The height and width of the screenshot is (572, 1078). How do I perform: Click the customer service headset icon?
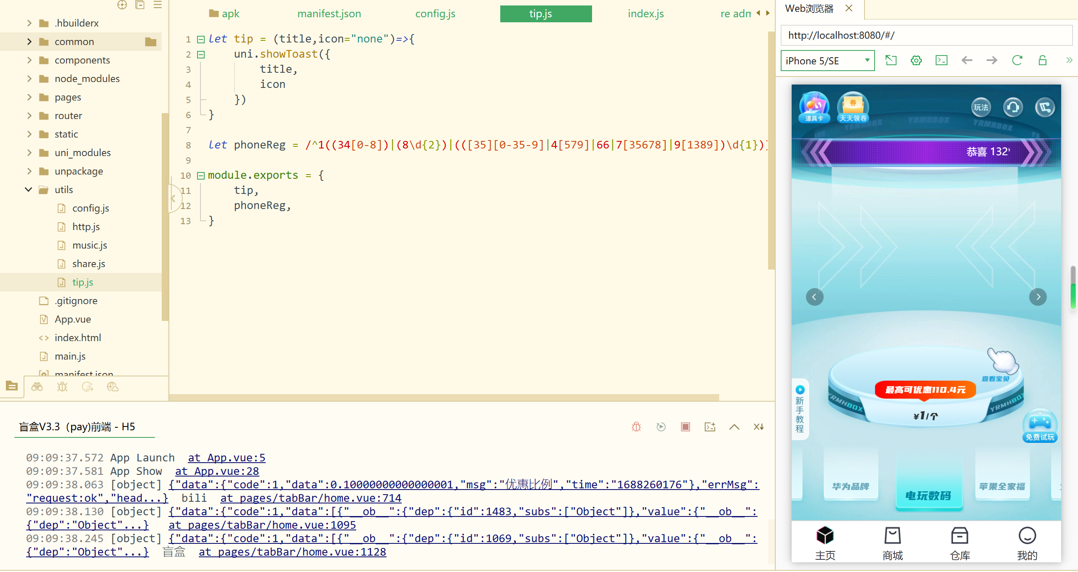pos(1013,108)
